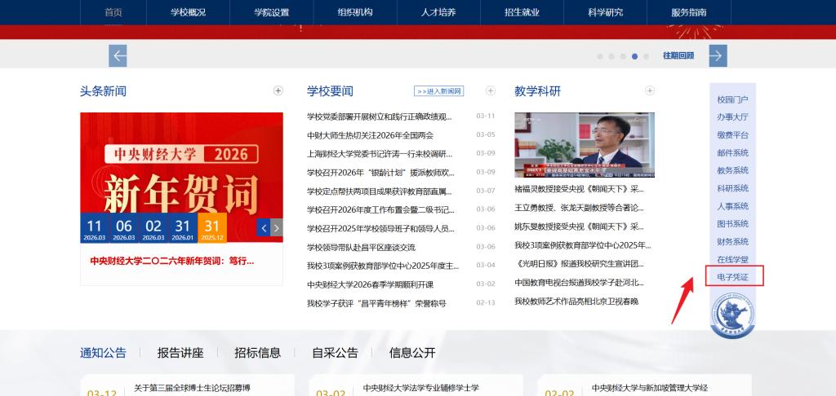This screenshot has width=836, height=396.
Task: Click plus icon beside 教学科研
Action: [x=650, y=90]
